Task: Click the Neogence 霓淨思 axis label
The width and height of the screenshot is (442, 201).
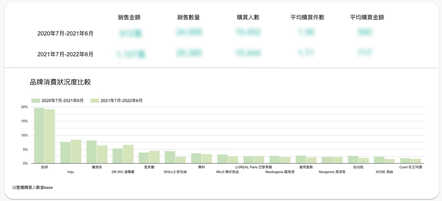Action: coord(332,172)
